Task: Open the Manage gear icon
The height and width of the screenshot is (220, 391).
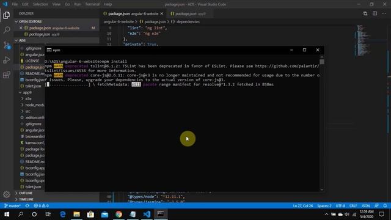Action: point(7,194)
